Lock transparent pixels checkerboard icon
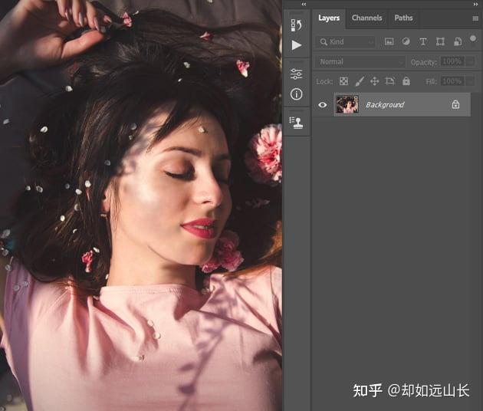Screen dimensions: 483x411 point(343,81)
